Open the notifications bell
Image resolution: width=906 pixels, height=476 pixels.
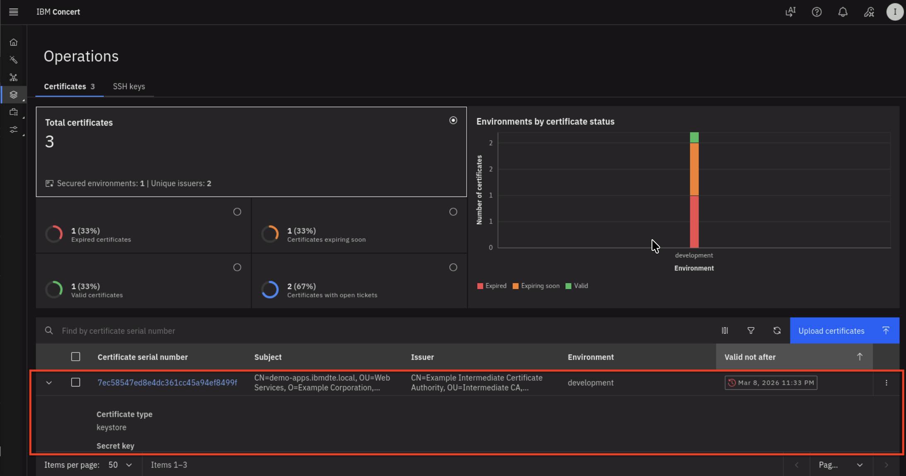[843, 12]
